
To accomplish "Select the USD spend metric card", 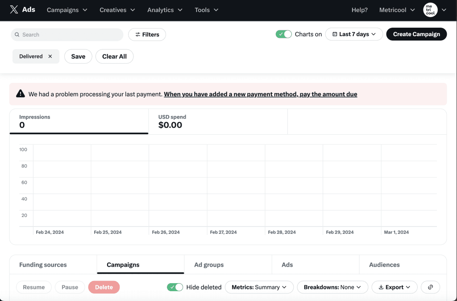I will [x=218, y=121].
